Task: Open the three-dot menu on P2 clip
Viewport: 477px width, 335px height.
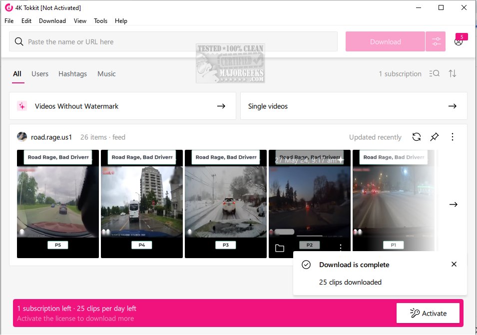Action: [x=341, y=247]
